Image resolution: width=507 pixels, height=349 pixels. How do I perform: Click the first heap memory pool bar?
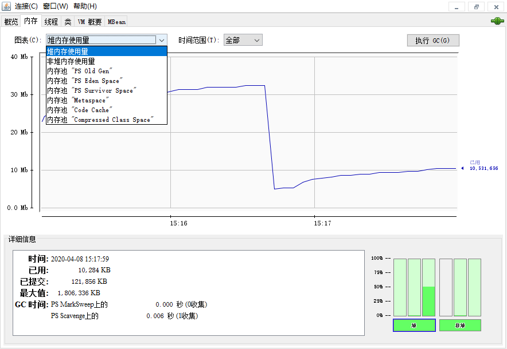pos(400,287)
